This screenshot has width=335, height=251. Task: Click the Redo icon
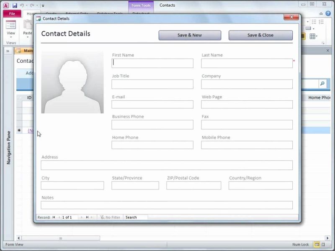[31, 5]
